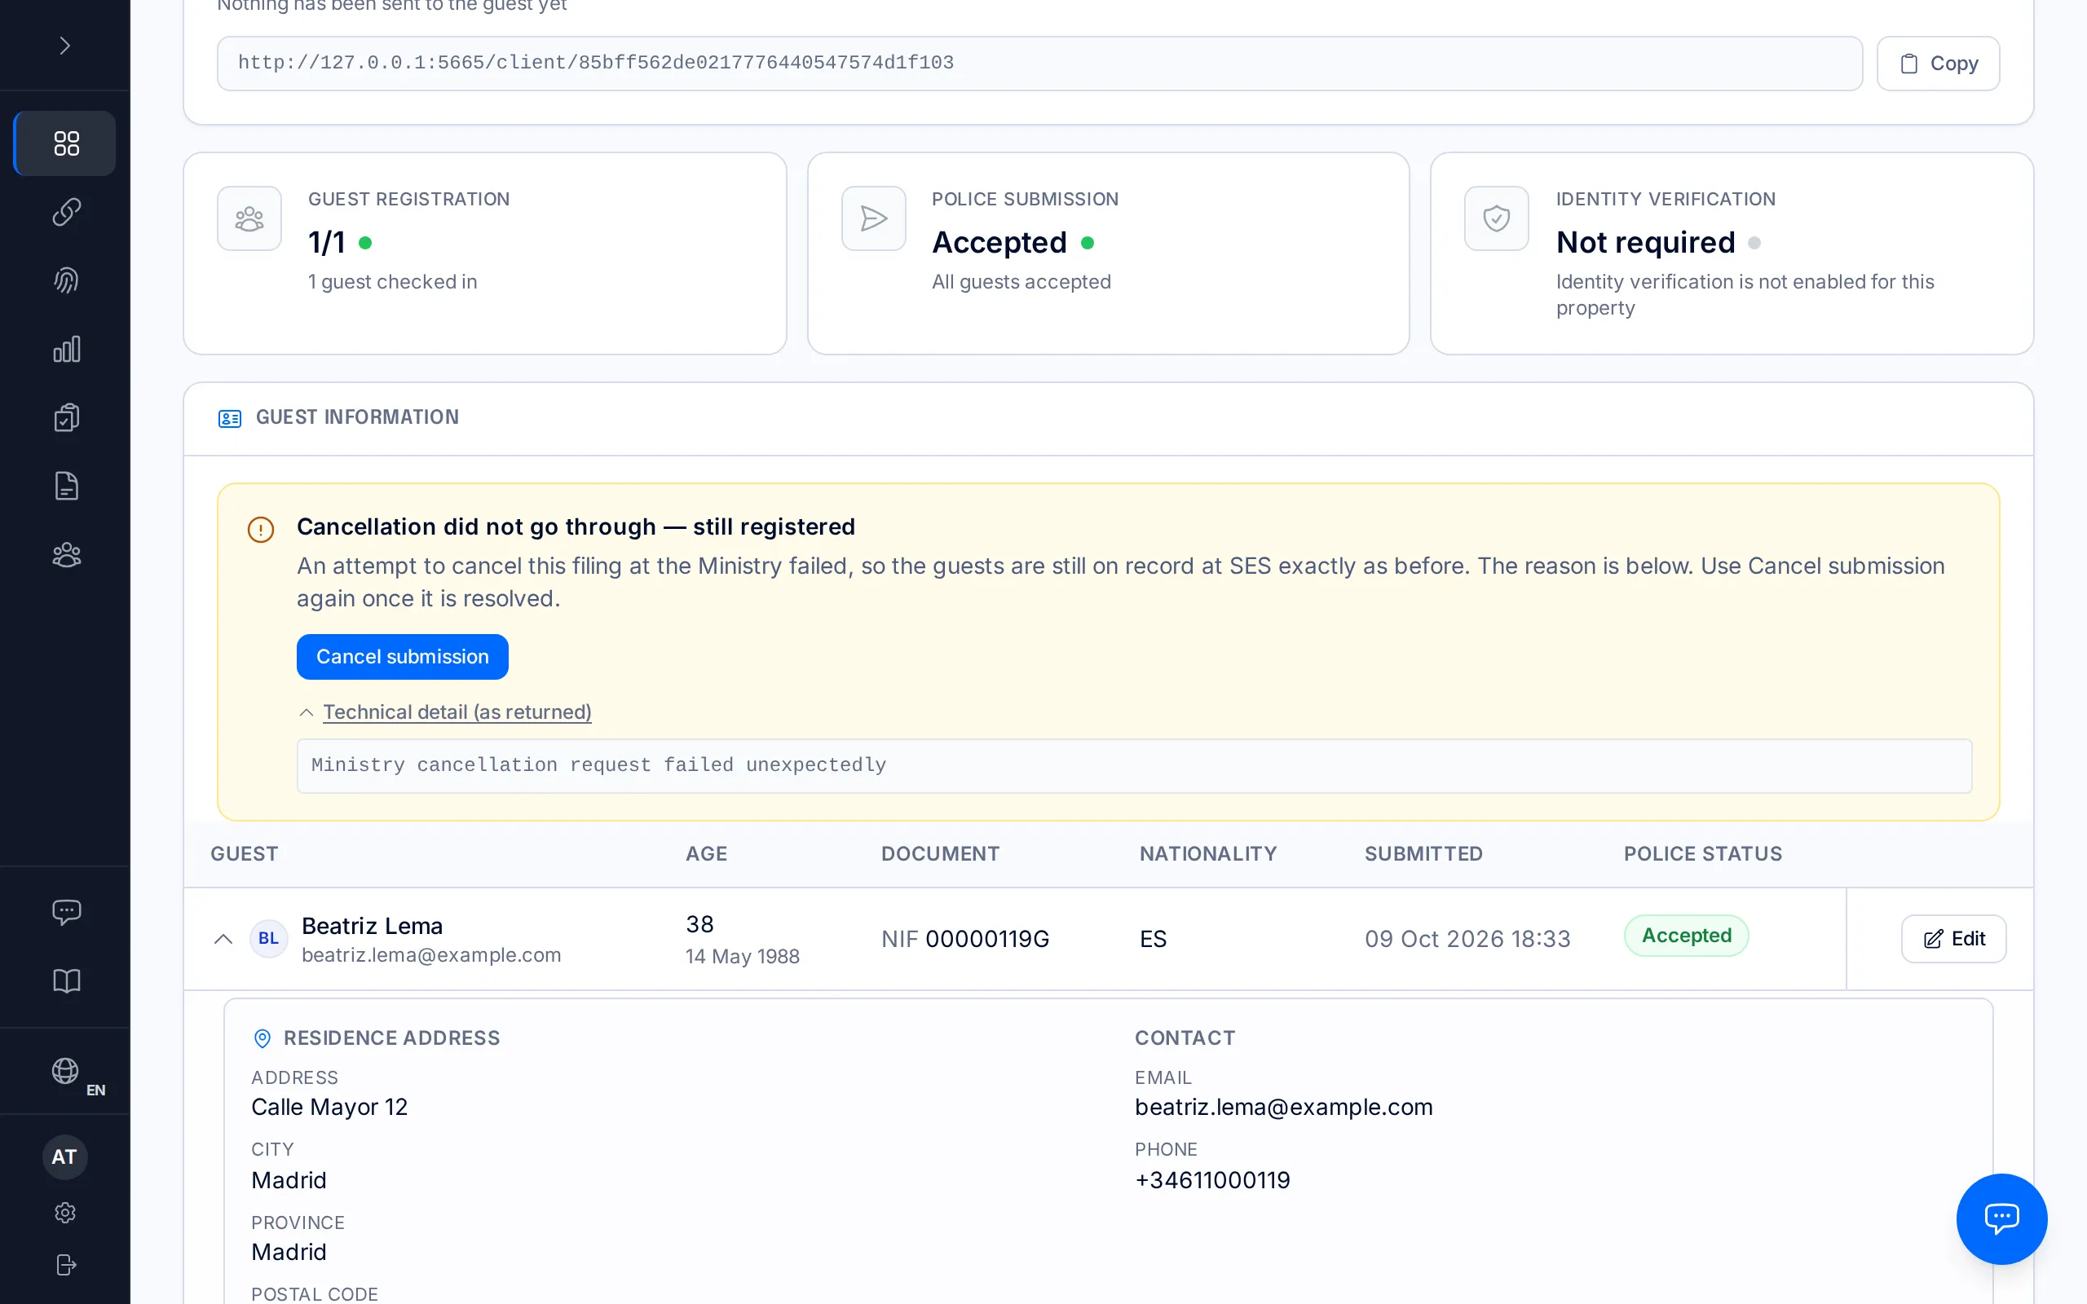This screenshot has height=1304, width=2087.
Task: Click the '09 Oct 2026 18:33' submitted value
Action: [1467, 938]
